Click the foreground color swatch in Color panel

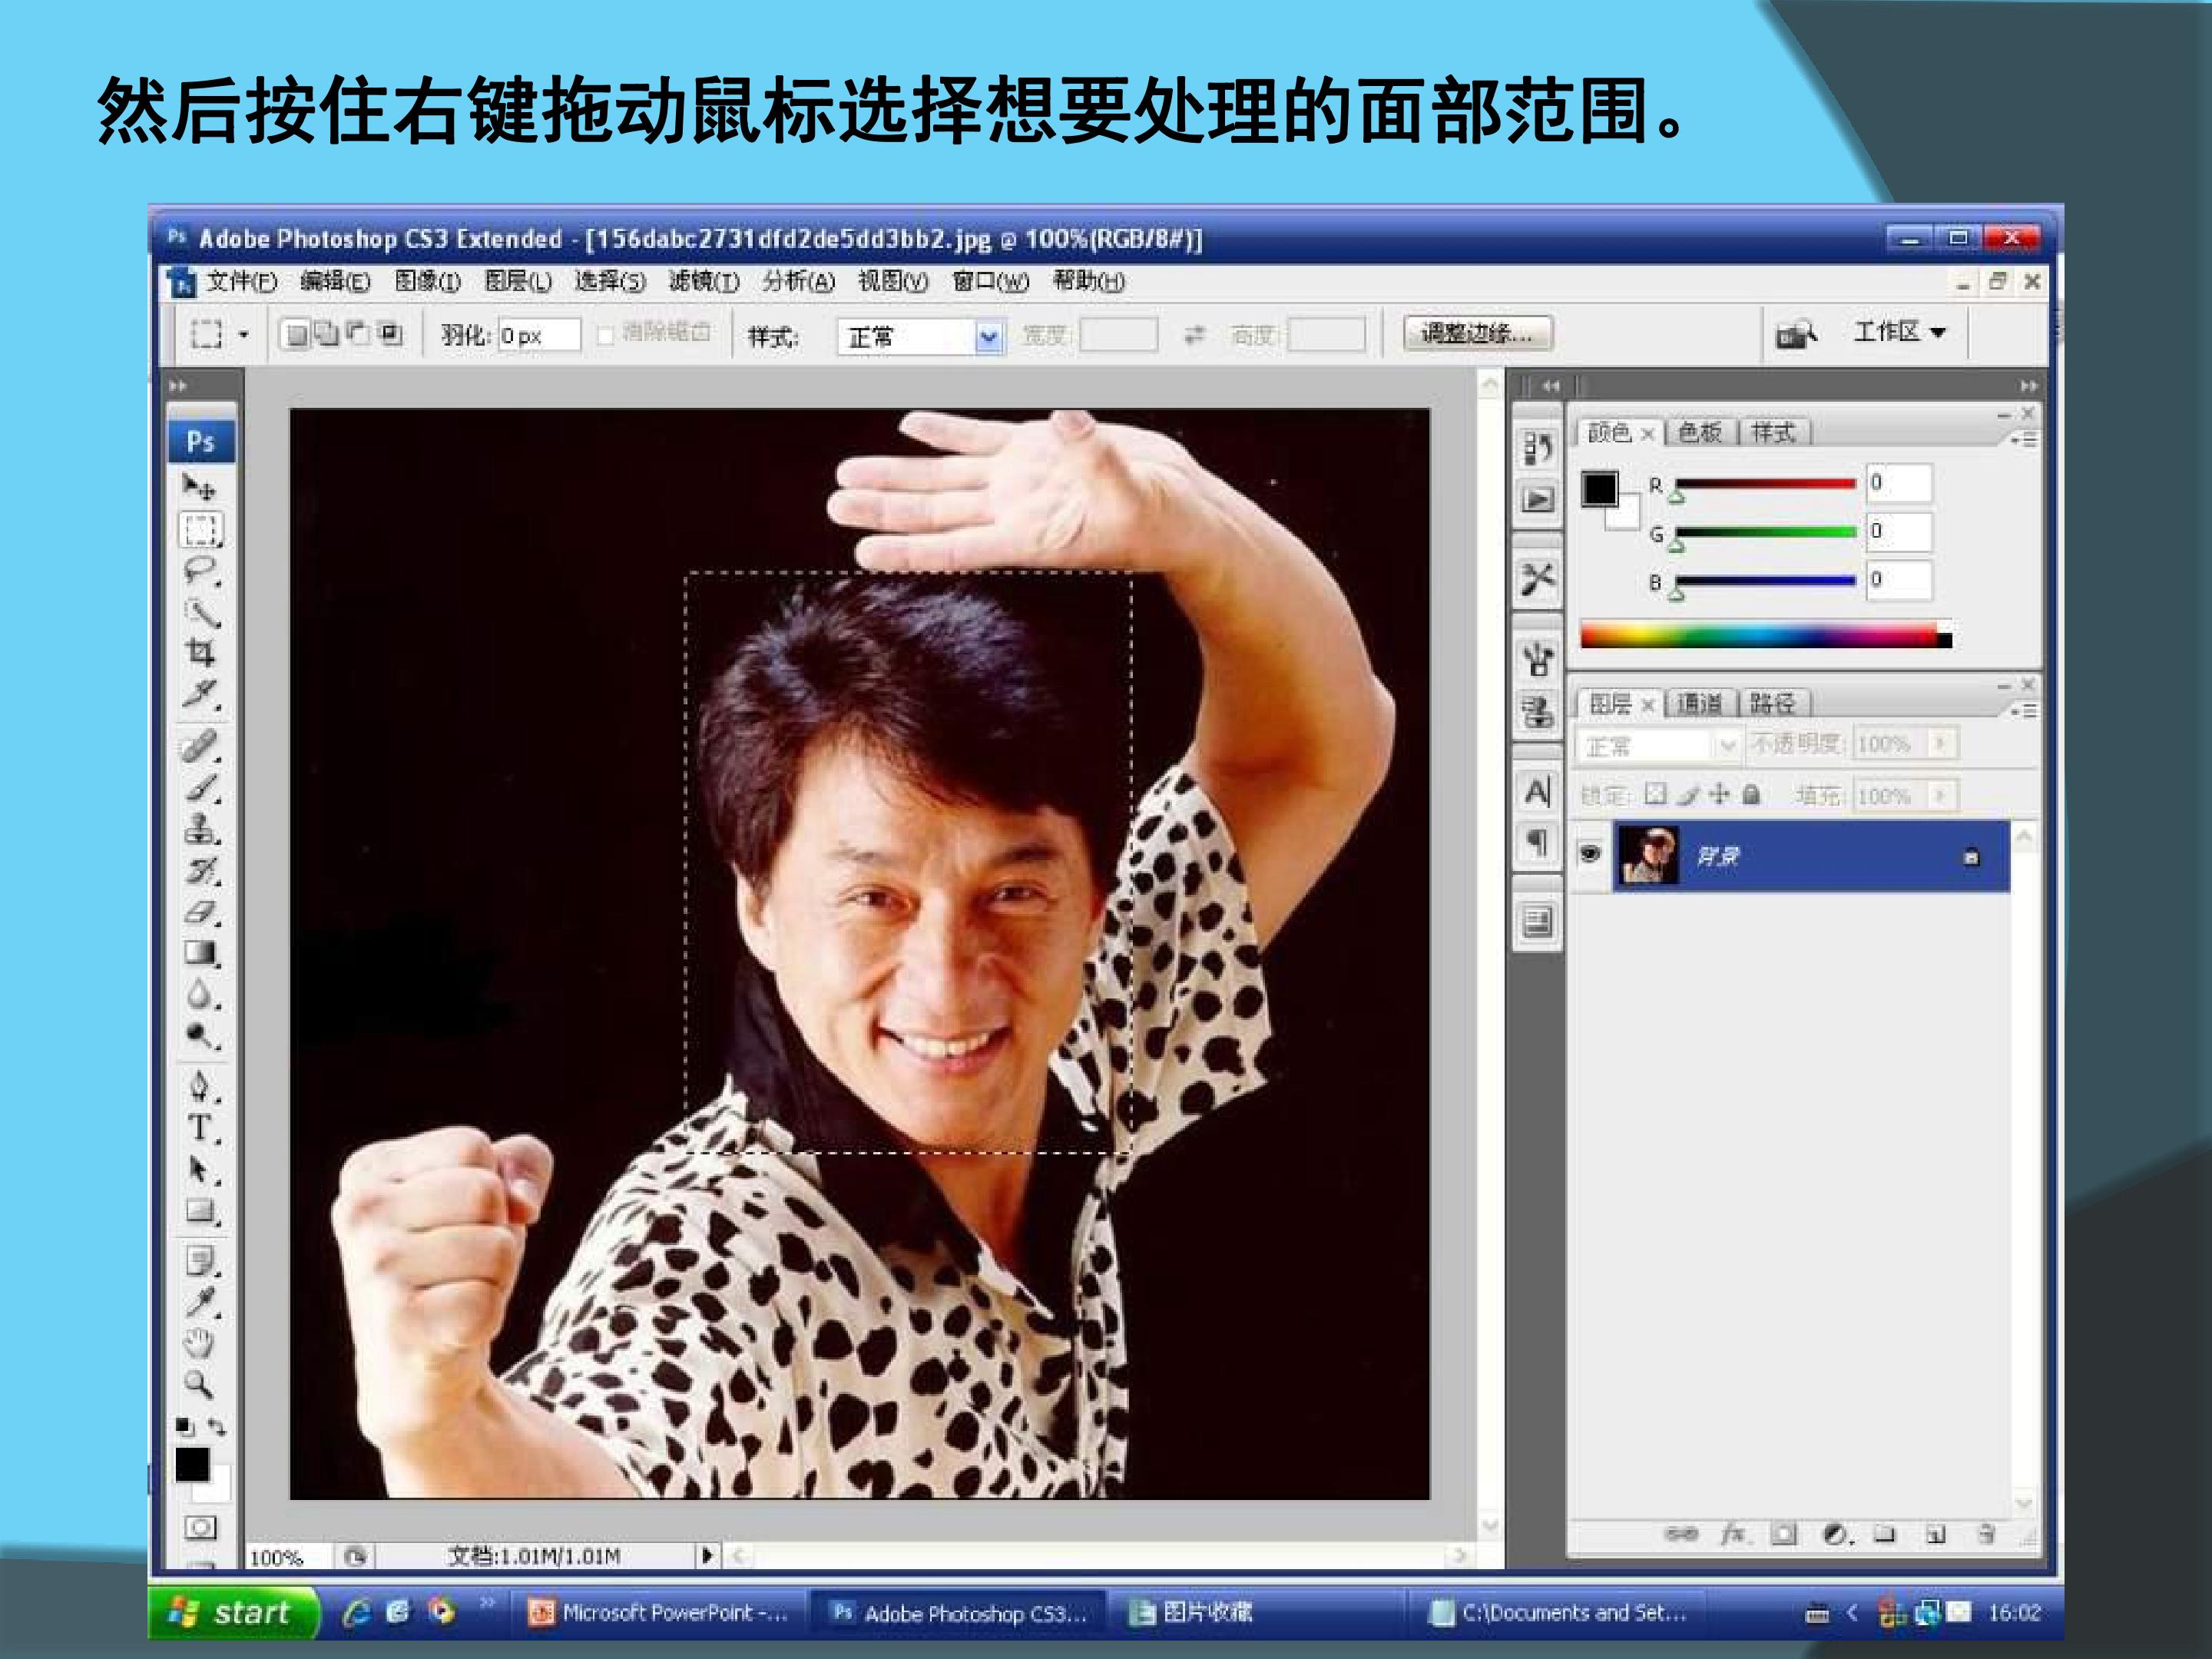coord(1599,489)
